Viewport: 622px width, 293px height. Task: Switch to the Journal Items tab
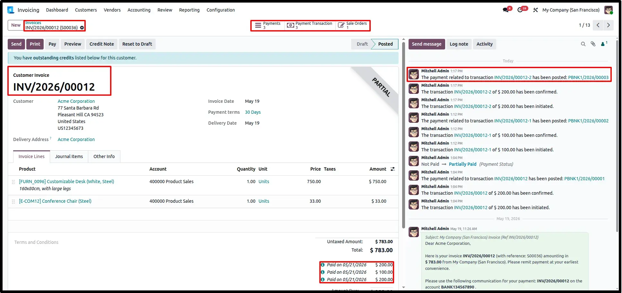pyautogui.click(x=69, y=156)
